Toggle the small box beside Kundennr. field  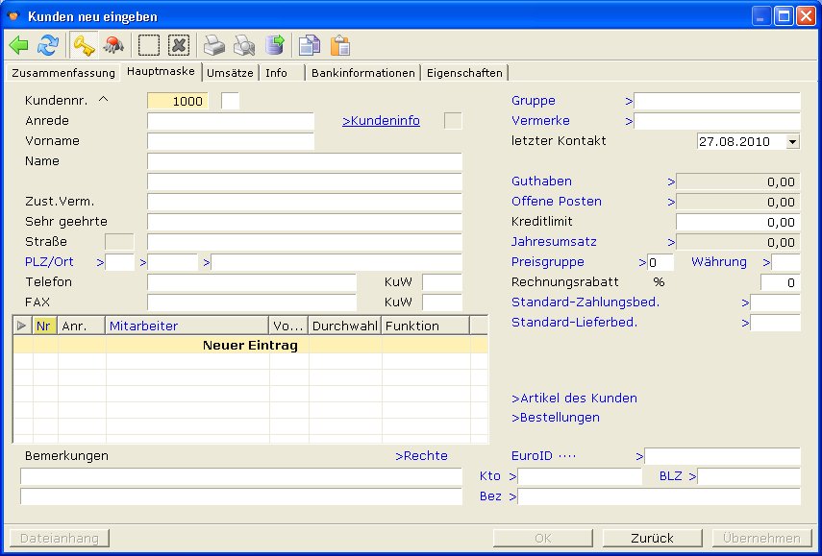click(230, 101)
